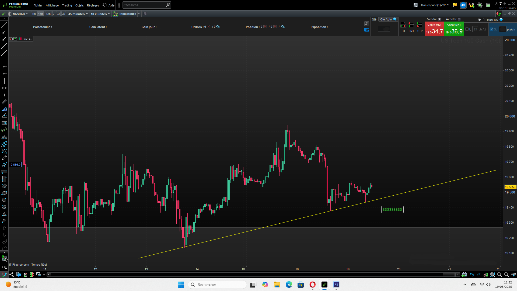Viewport: 517px width, 291px height.
Task: Enable the L pts/ctr checkbox
Action: [x=467, y=29]
